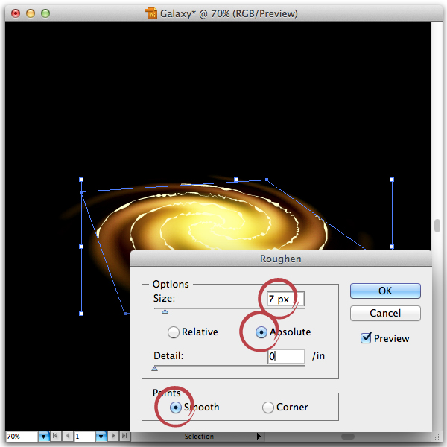Click the vertical scrollbar thumb
Viewport: 447px width, 447px height.
pos(437,226)
